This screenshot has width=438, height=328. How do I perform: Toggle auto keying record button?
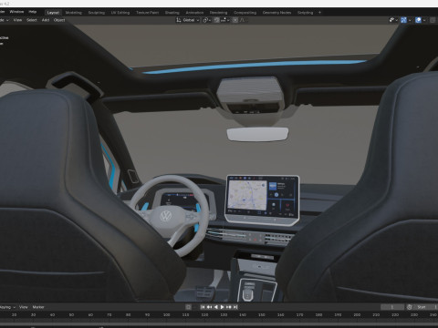click(x=188, y=307)
